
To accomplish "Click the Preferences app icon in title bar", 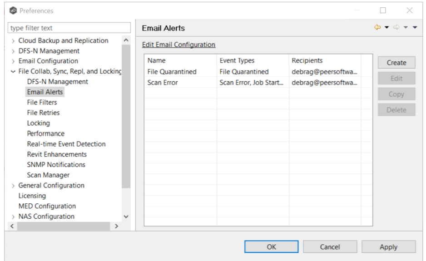I will point(13,10).
